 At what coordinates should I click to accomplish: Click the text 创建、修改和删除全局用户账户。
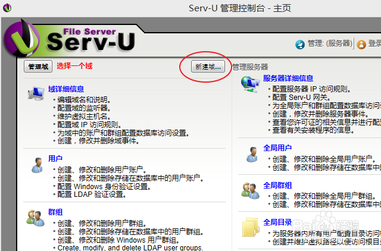click(324, 159)
